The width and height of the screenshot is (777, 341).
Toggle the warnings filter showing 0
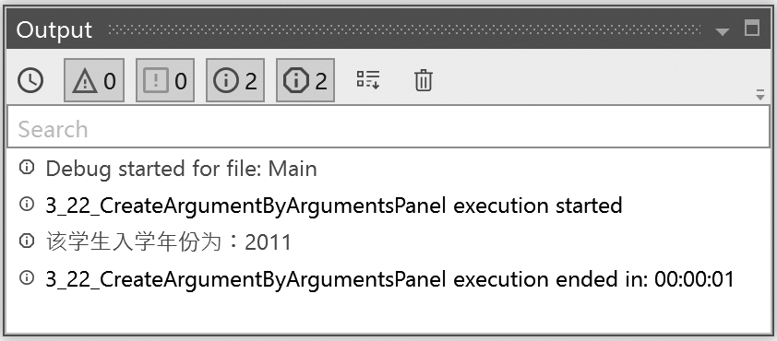tap(94, 80)
